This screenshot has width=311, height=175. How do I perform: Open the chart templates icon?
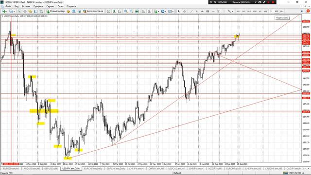click(x=170, y=11)
